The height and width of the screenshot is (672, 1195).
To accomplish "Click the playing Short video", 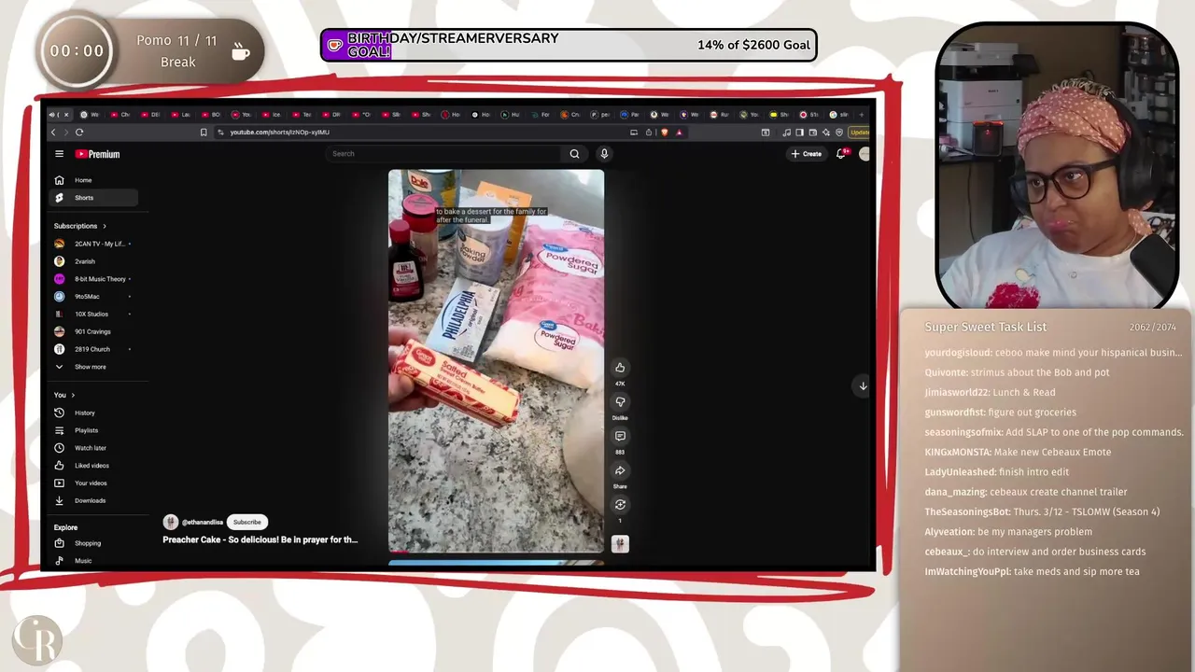I will (x=496, y=360).
